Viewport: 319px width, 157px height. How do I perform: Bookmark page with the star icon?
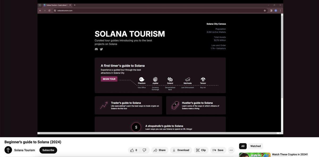tap(265, 11)
